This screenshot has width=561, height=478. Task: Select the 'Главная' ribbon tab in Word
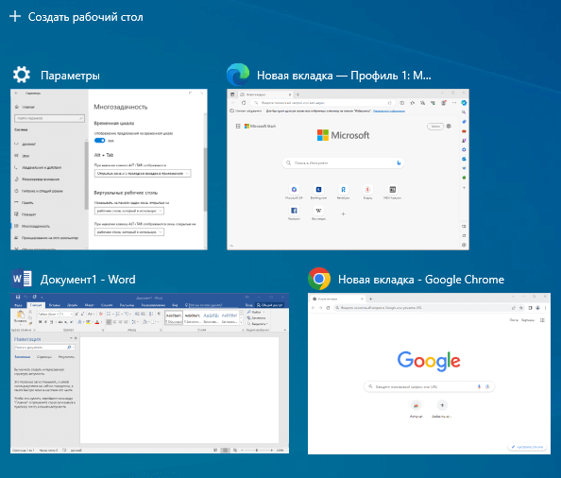coord(36,305)
